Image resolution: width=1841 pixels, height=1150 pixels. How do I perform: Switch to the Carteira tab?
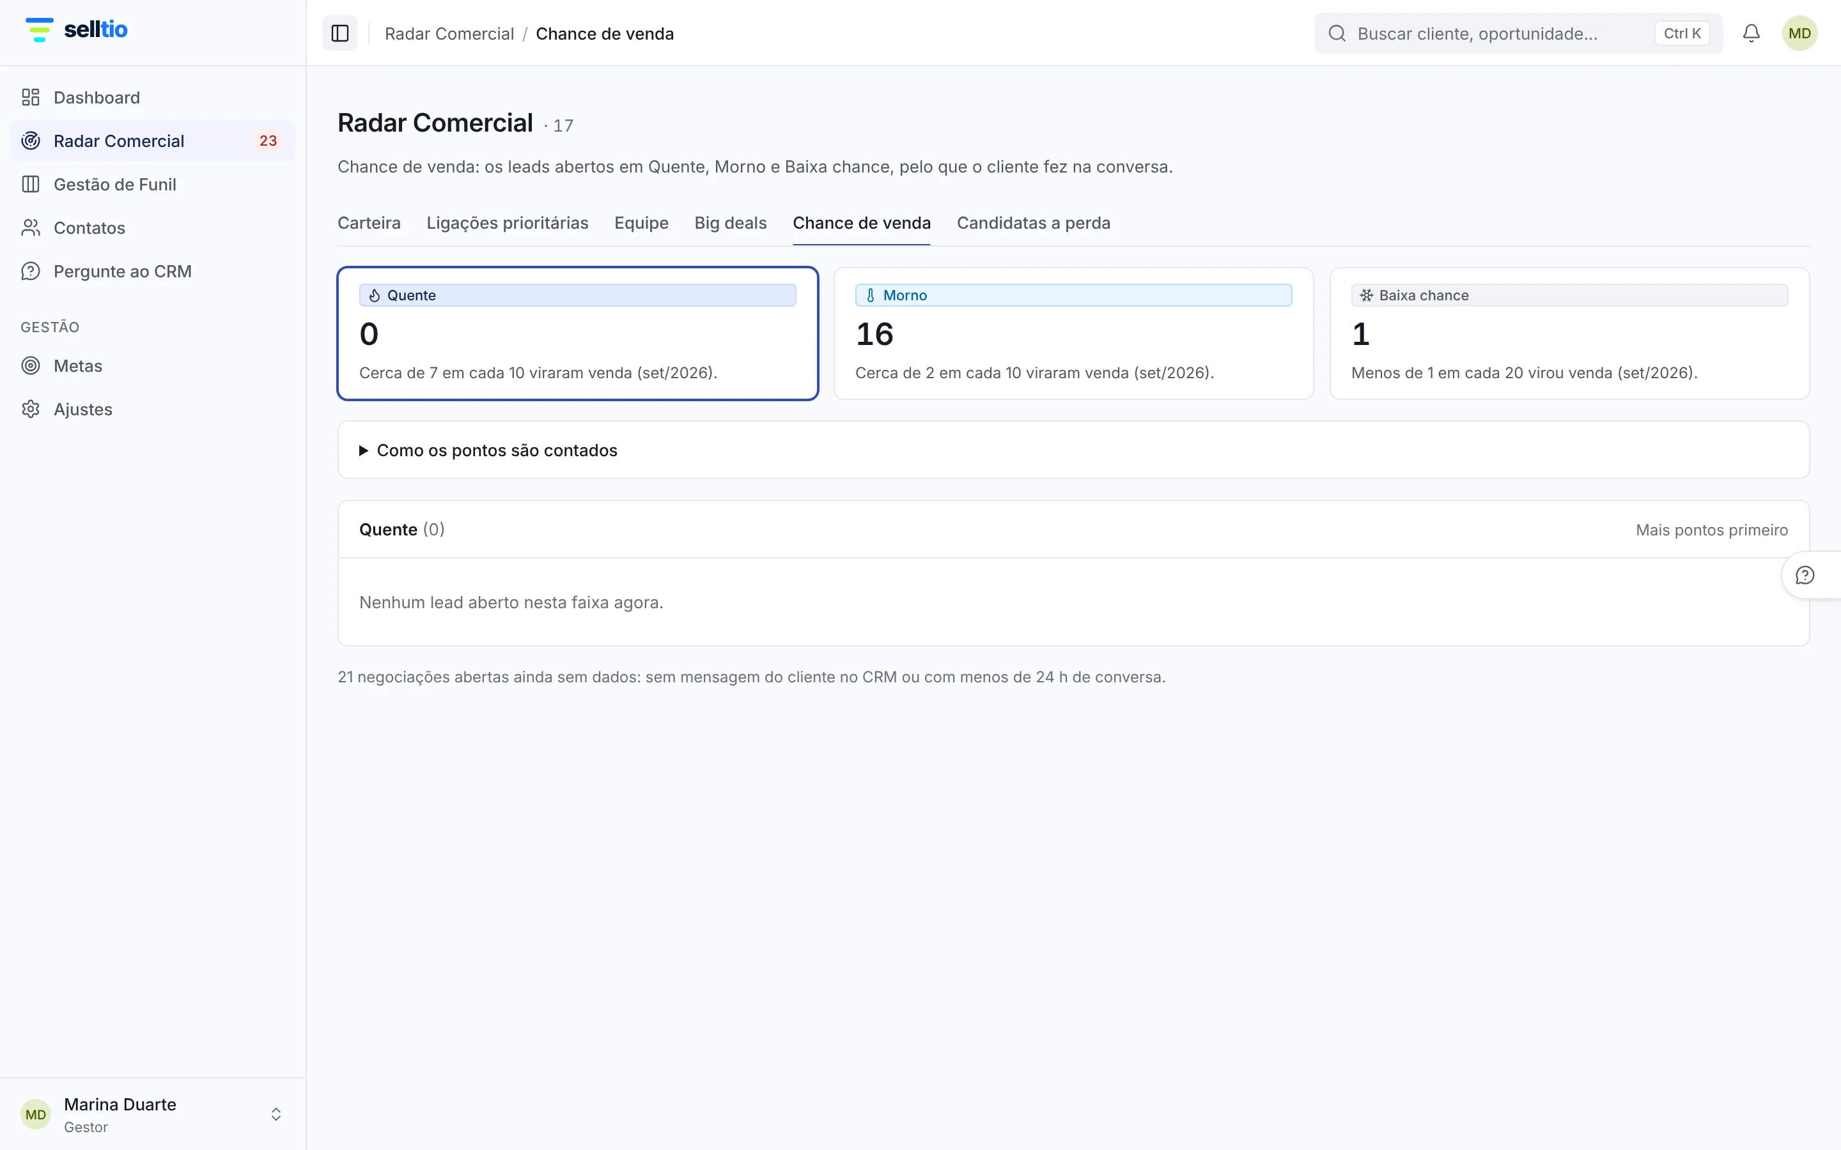pos(369,223)
